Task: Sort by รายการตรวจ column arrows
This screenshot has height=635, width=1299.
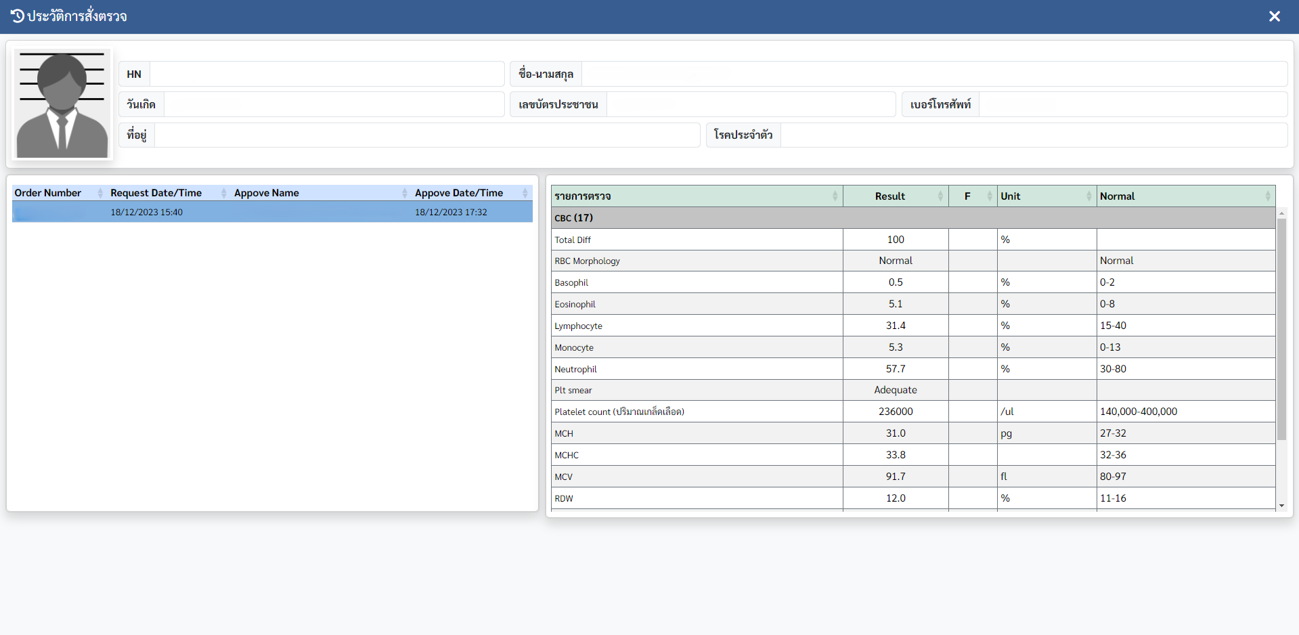Action: (835, 196)
